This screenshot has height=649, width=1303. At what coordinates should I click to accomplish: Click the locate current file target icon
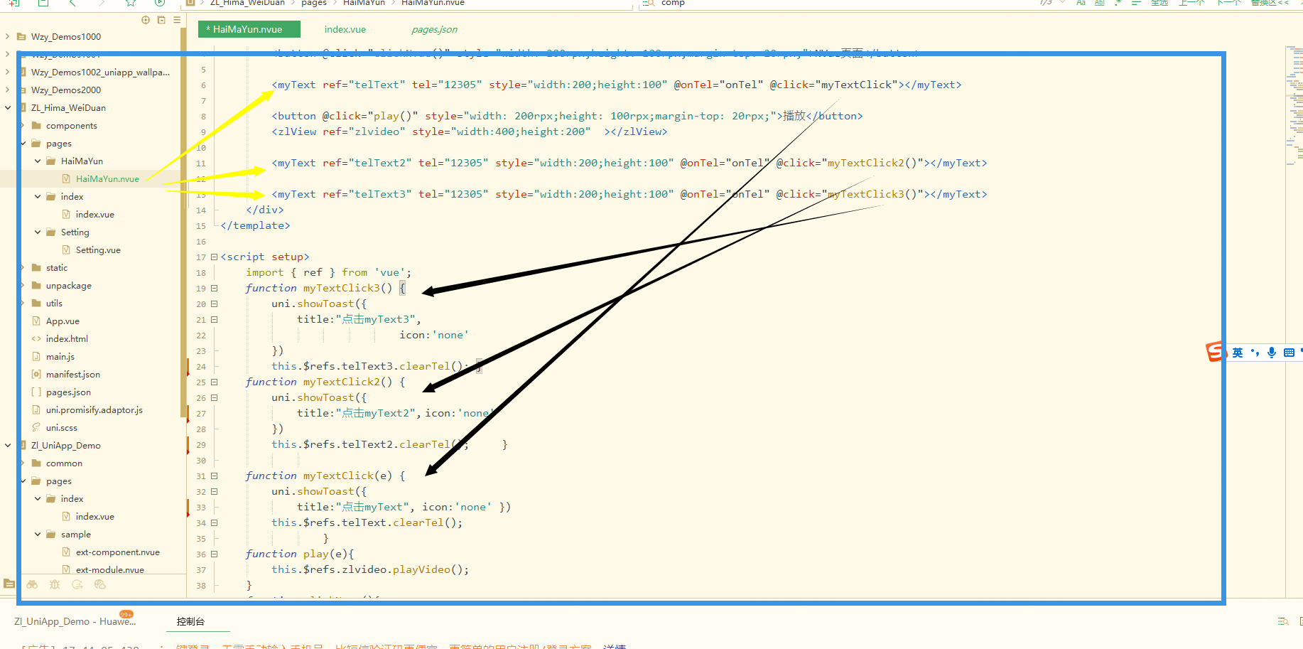click(x=146, y=20)
